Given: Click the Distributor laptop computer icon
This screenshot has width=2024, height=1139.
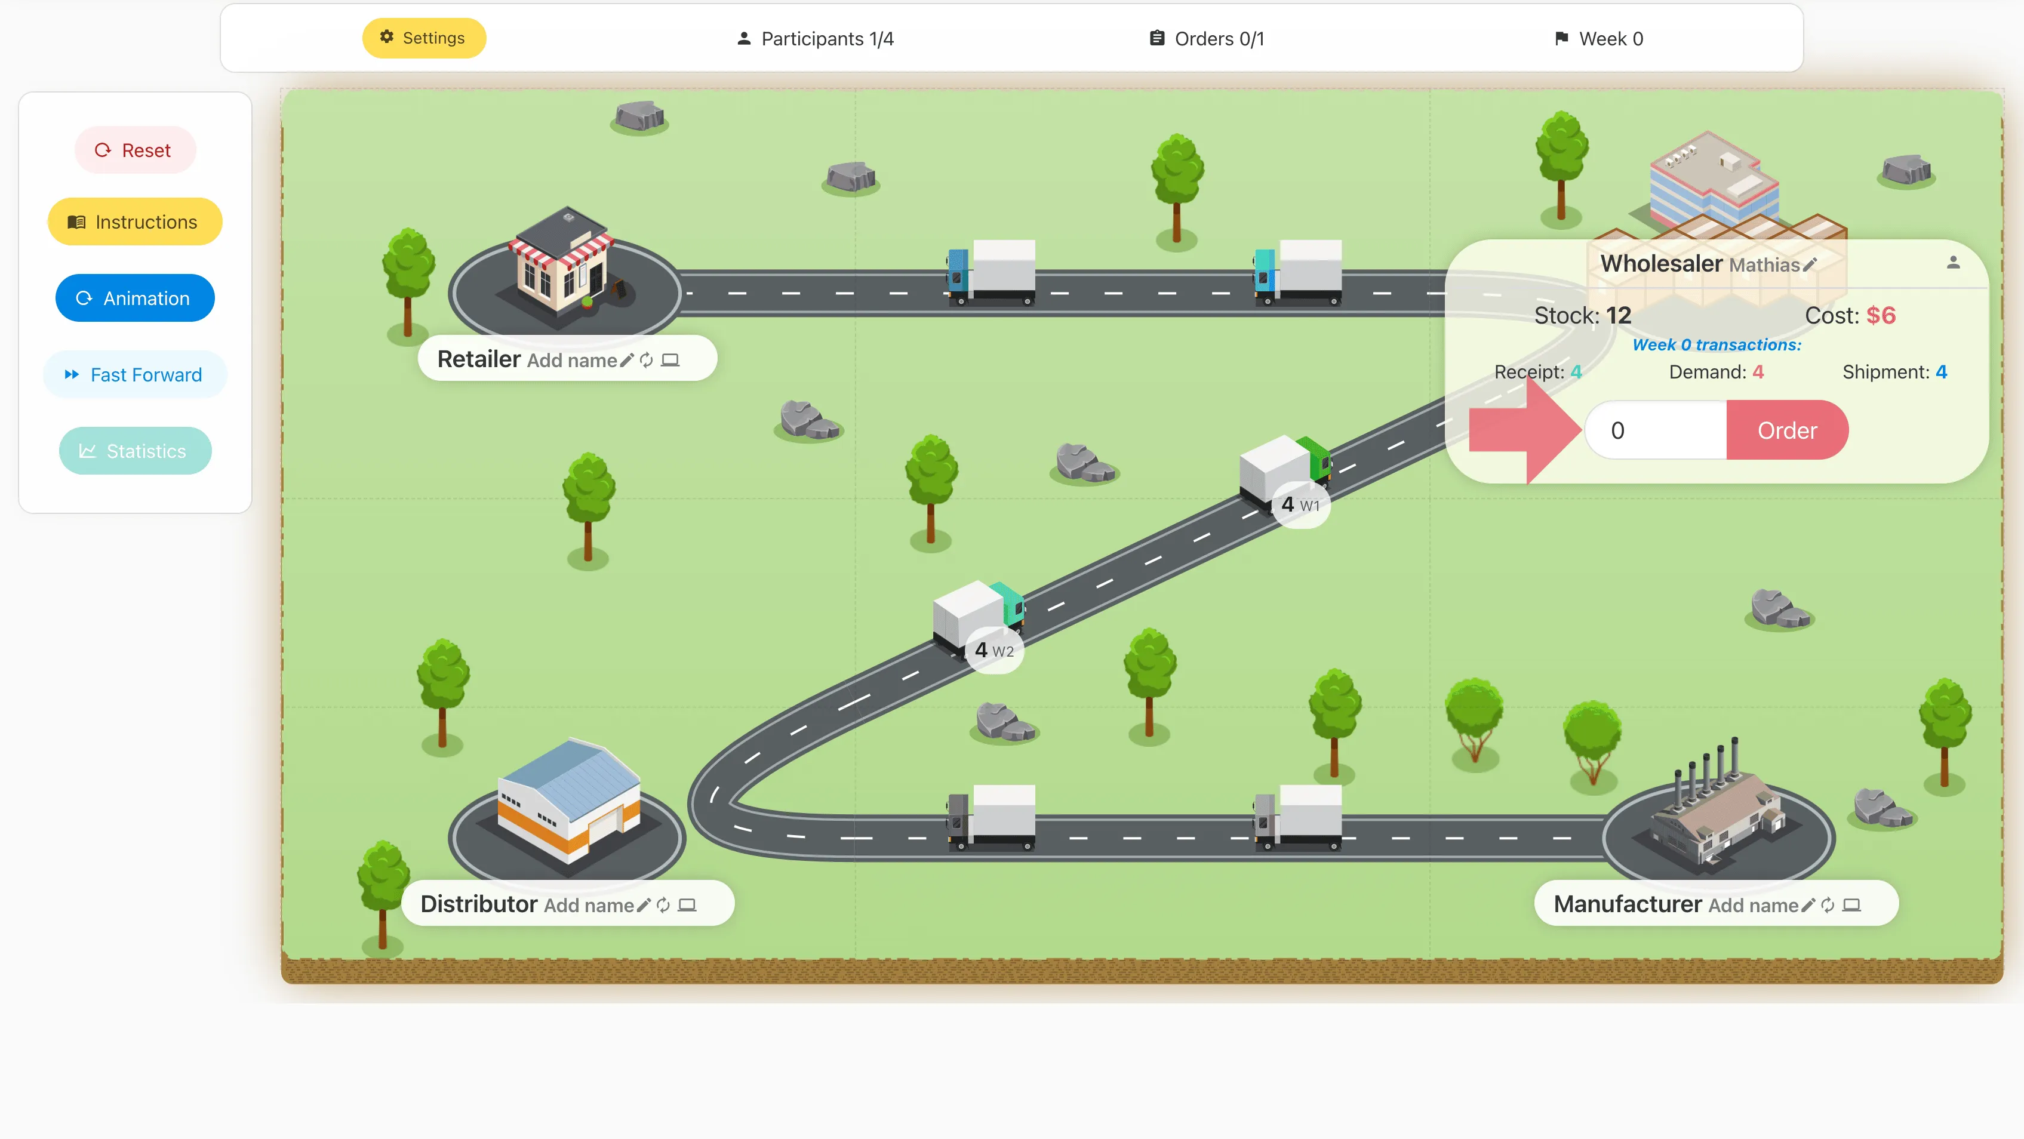Looking at the screenshot, I should tap(687, 906).
